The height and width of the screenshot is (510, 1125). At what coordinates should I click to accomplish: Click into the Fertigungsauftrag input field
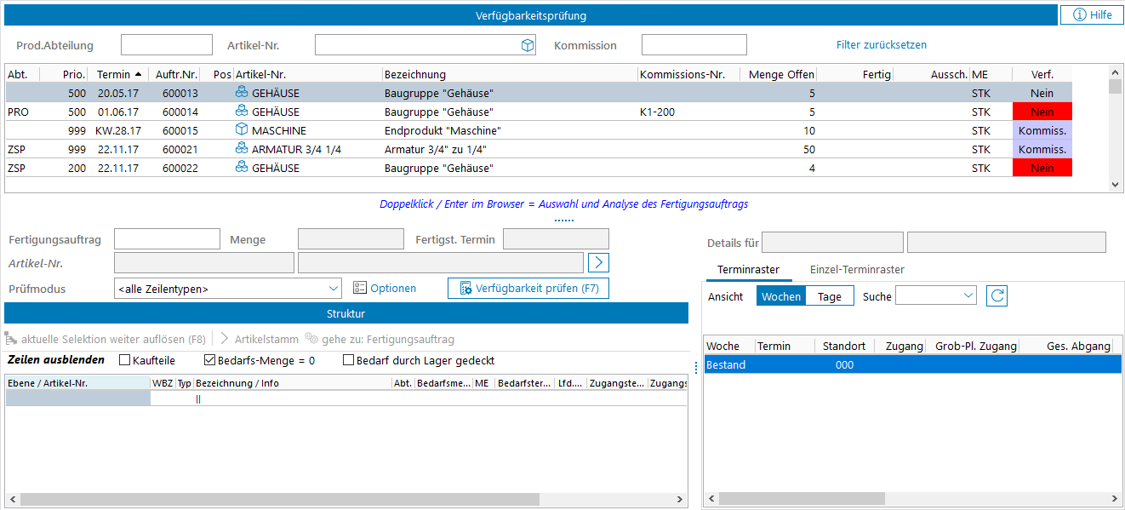(x=167, y=239)
